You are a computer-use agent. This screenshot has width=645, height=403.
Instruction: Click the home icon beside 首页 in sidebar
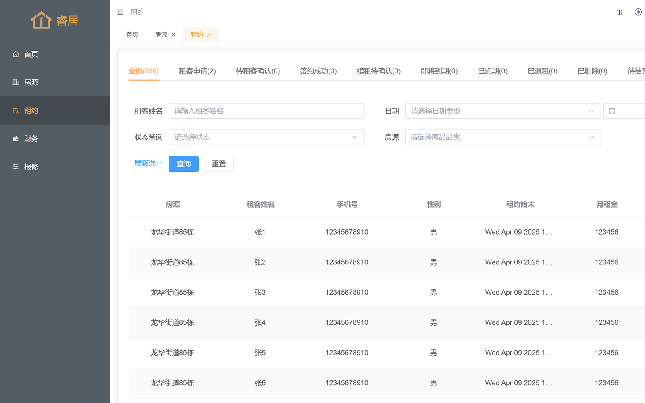tap(16, 54)
